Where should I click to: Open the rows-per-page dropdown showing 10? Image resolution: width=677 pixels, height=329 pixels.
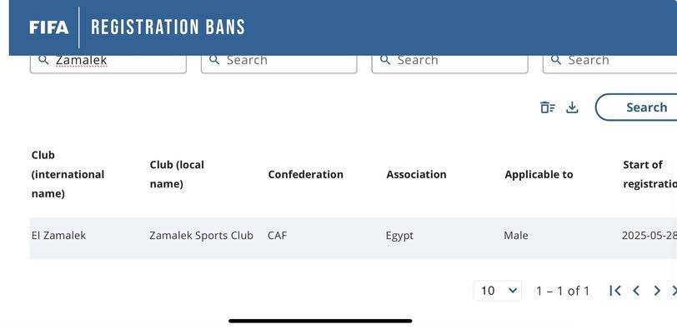(498, 291)
